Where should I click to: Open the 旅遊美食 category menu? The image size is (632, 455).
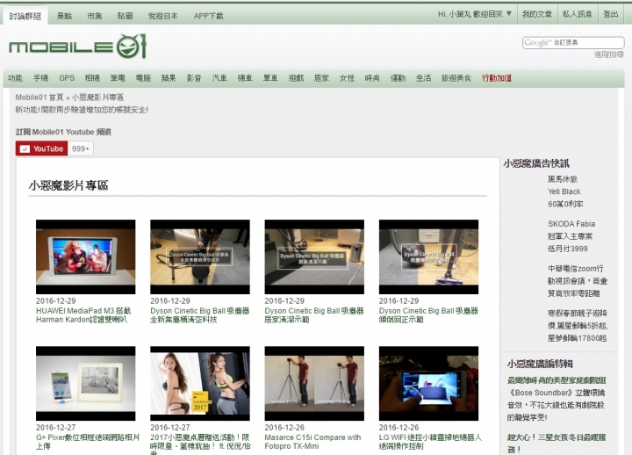(456, 78)
